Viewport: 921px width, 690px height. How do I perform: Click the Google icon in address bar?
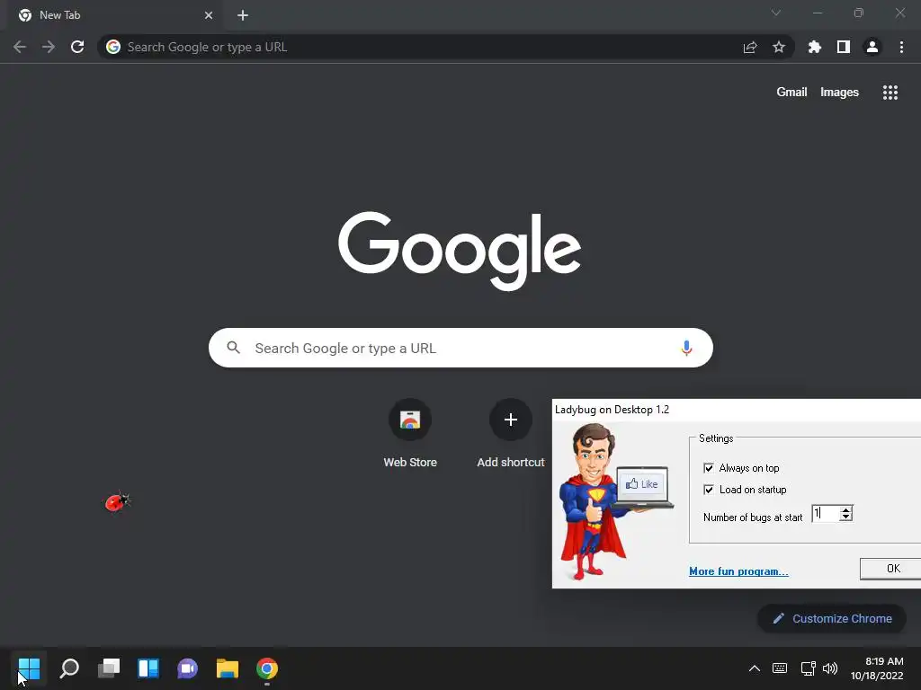point(113,47)
